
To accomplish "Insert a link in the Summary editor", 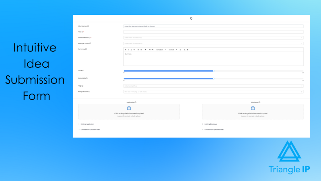I will point(145,50).
